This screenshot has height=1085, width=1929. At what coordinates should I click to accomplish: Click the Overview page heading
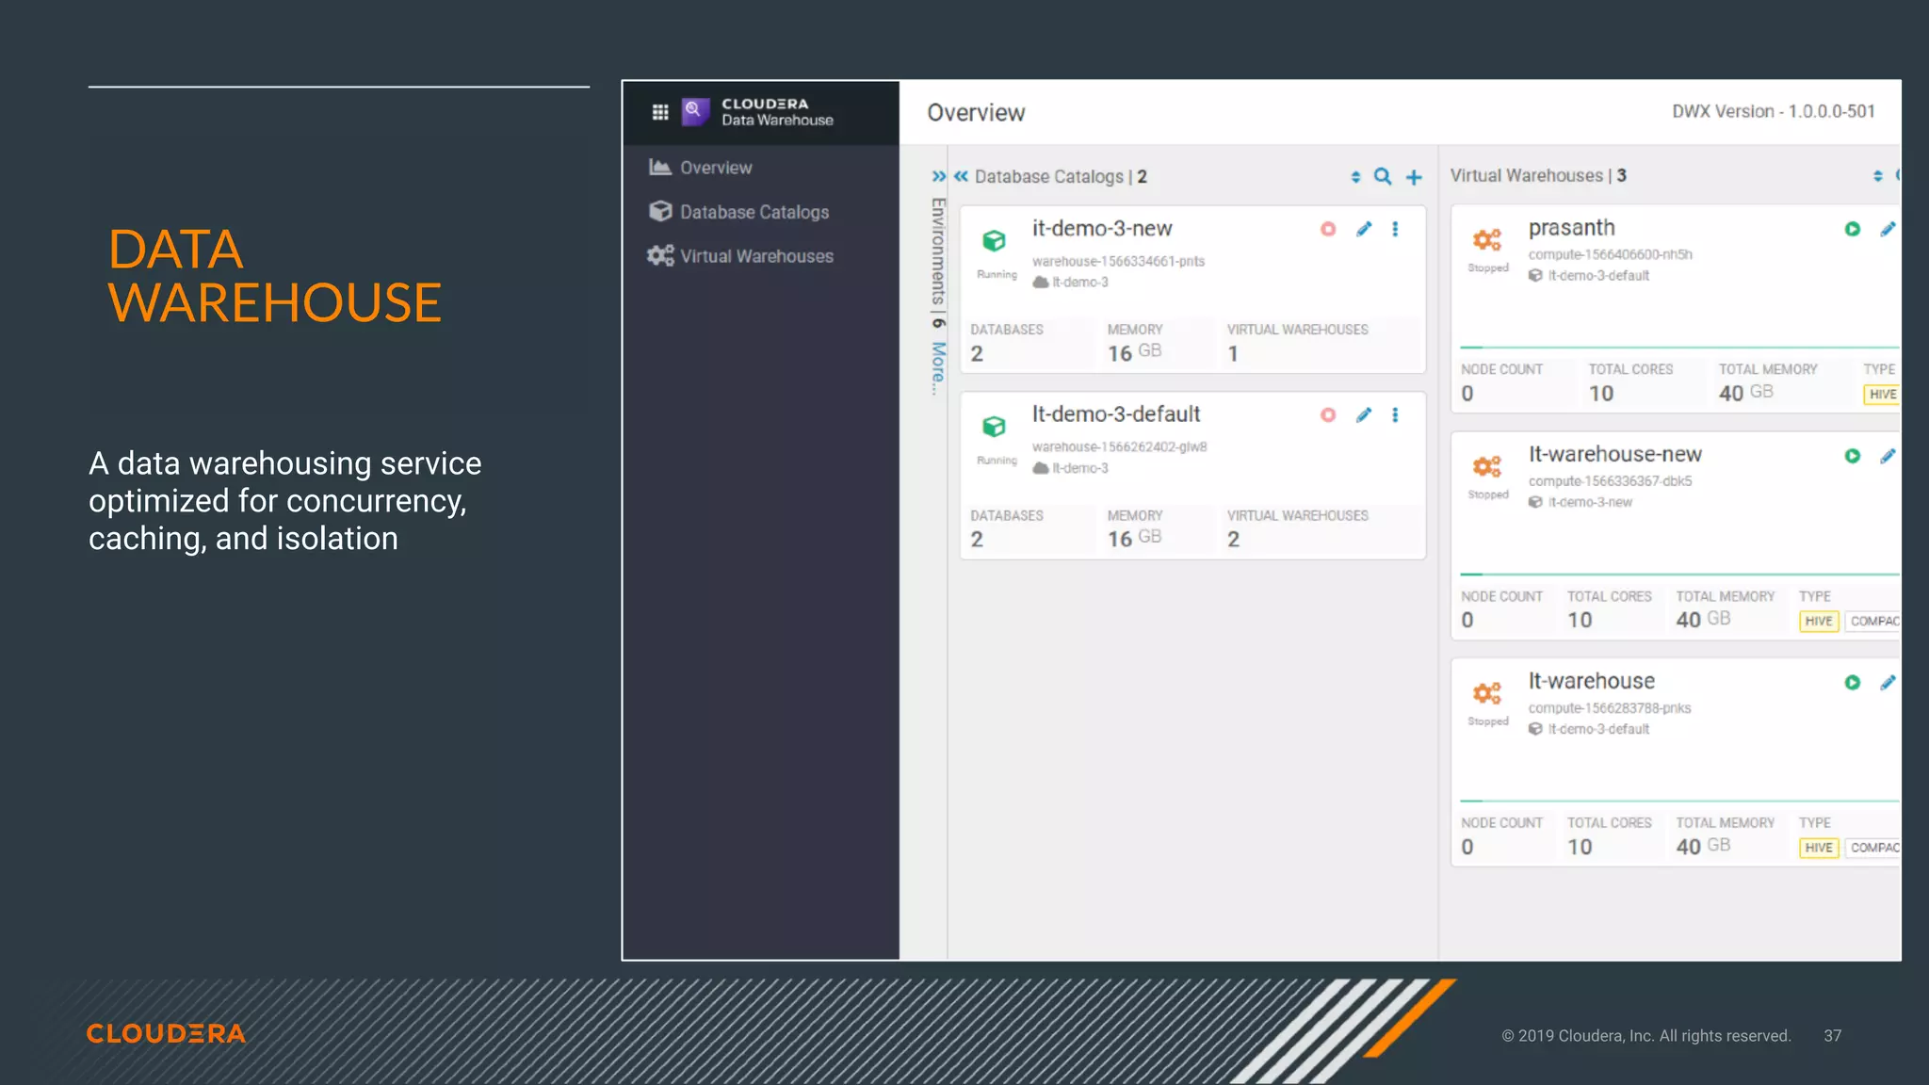coord(976,113)
